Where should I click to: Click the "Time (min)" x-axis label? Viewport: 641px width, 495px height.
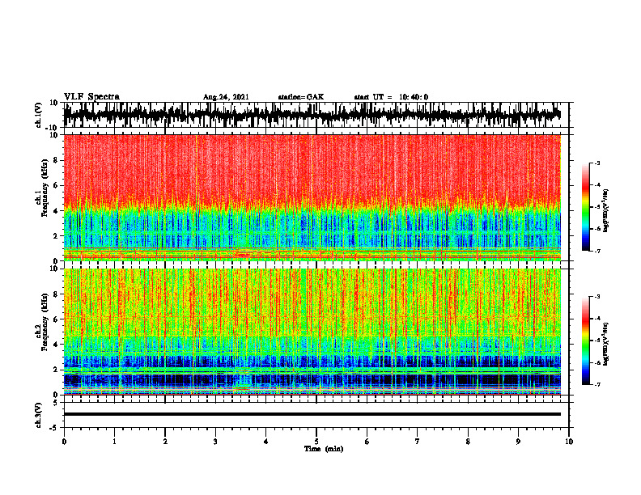point(324,449)
